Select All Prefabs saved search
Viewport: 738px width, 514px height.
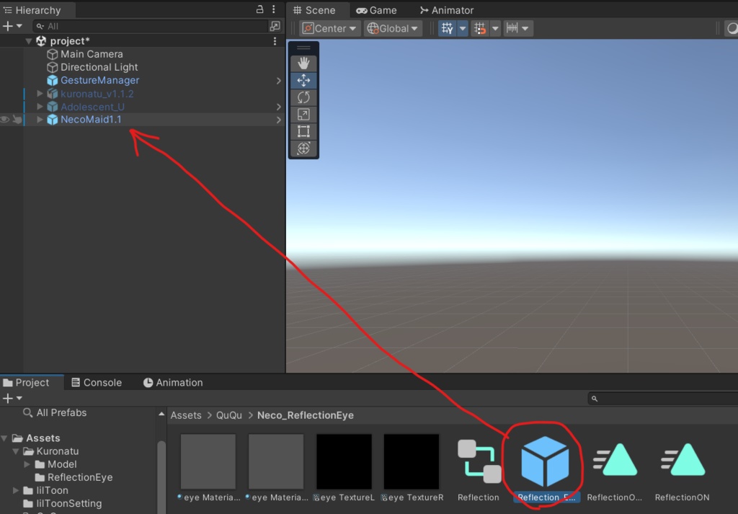click(x=61, y=413)
